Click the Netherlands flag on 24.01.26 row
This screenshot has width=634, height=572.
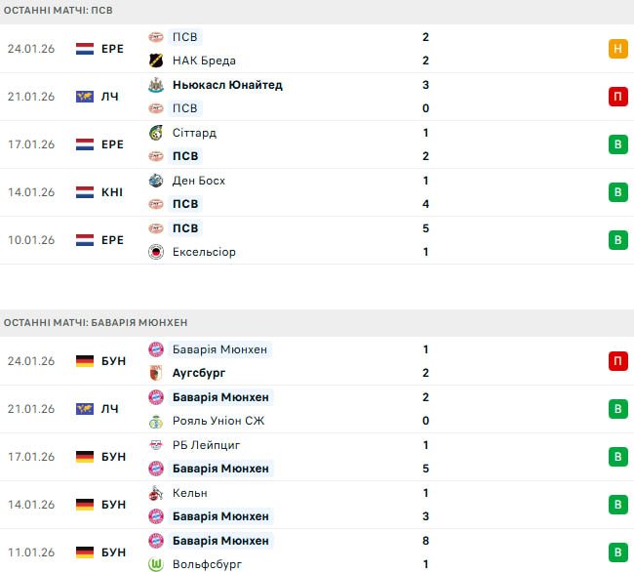click(85, 49)
